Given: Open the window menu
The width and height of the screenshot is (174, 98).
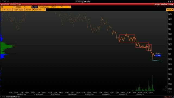Looking at the screenshot, I should click(164, 4).
